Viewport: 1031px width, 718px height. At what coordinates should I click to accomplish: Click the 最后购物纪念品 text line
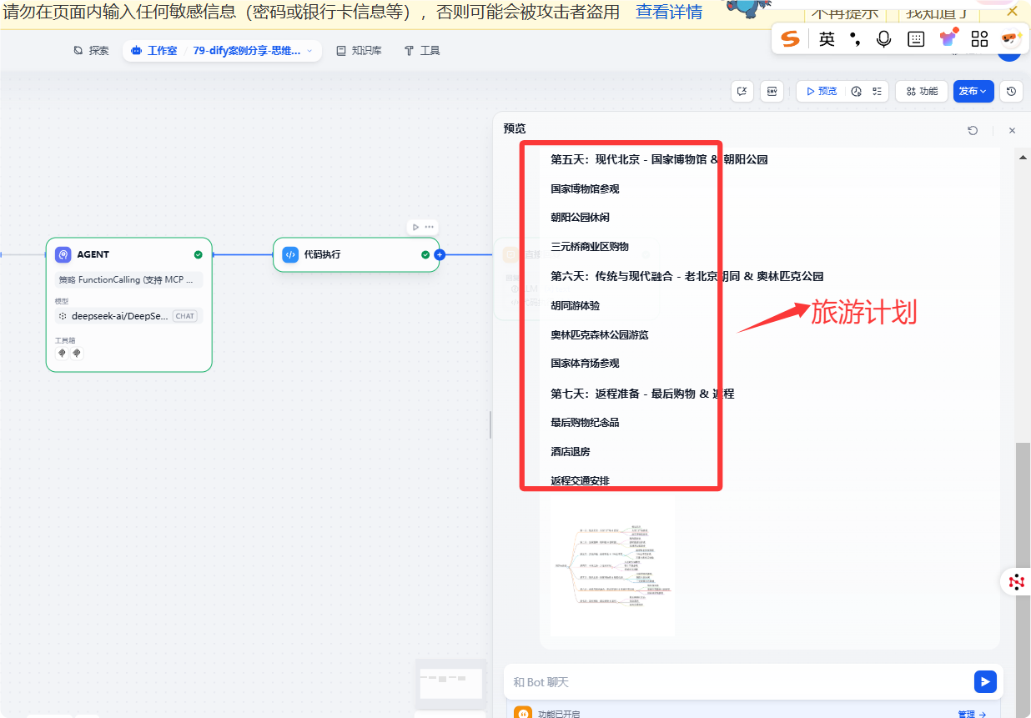click(x=585, y=423)
